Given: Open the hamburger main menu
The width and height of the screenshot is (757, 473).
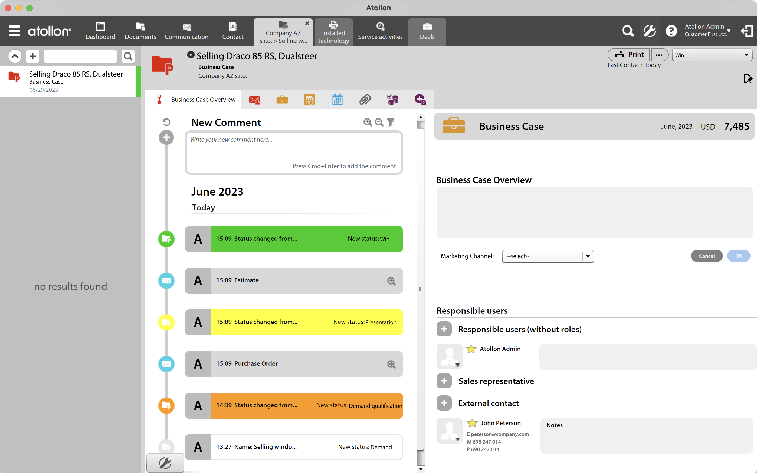Looking at the screenshot, I should (x=14, y=31).
